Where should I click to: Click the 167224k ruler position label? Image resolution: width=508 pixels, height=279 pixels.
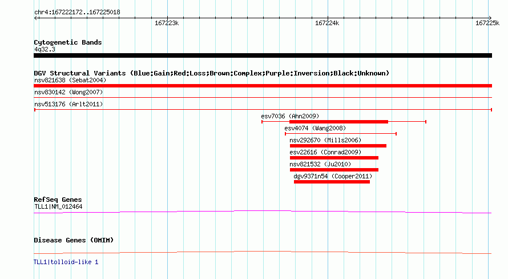327,23
